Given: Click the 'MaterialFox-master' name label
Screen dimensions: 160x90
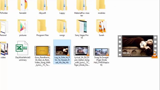Looking at the screenshot, I should 82,14.
